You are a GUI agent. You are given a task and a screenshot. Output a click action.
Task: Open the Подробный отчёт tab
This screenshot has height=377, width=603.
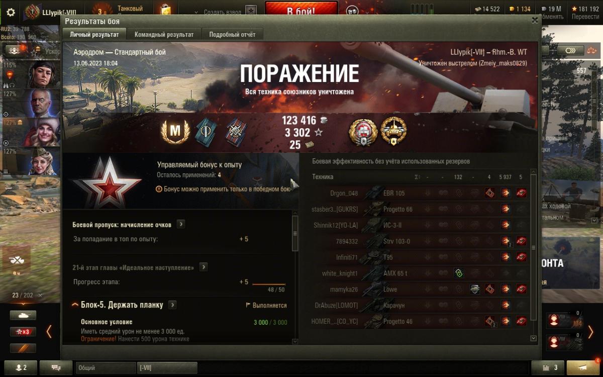click(x=232, y=34)
